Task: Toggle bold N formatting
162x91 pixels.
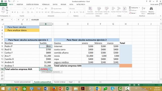Action: [x=12, y=12]
